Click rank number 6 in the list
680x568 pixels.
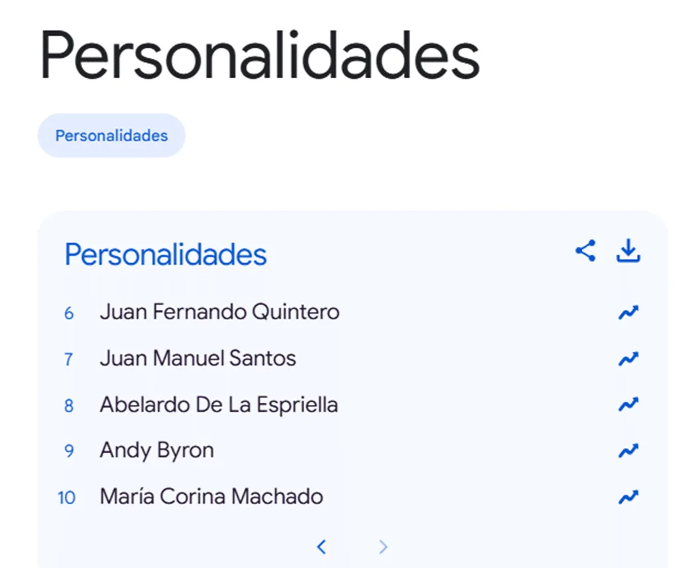(x=68, y=313)
